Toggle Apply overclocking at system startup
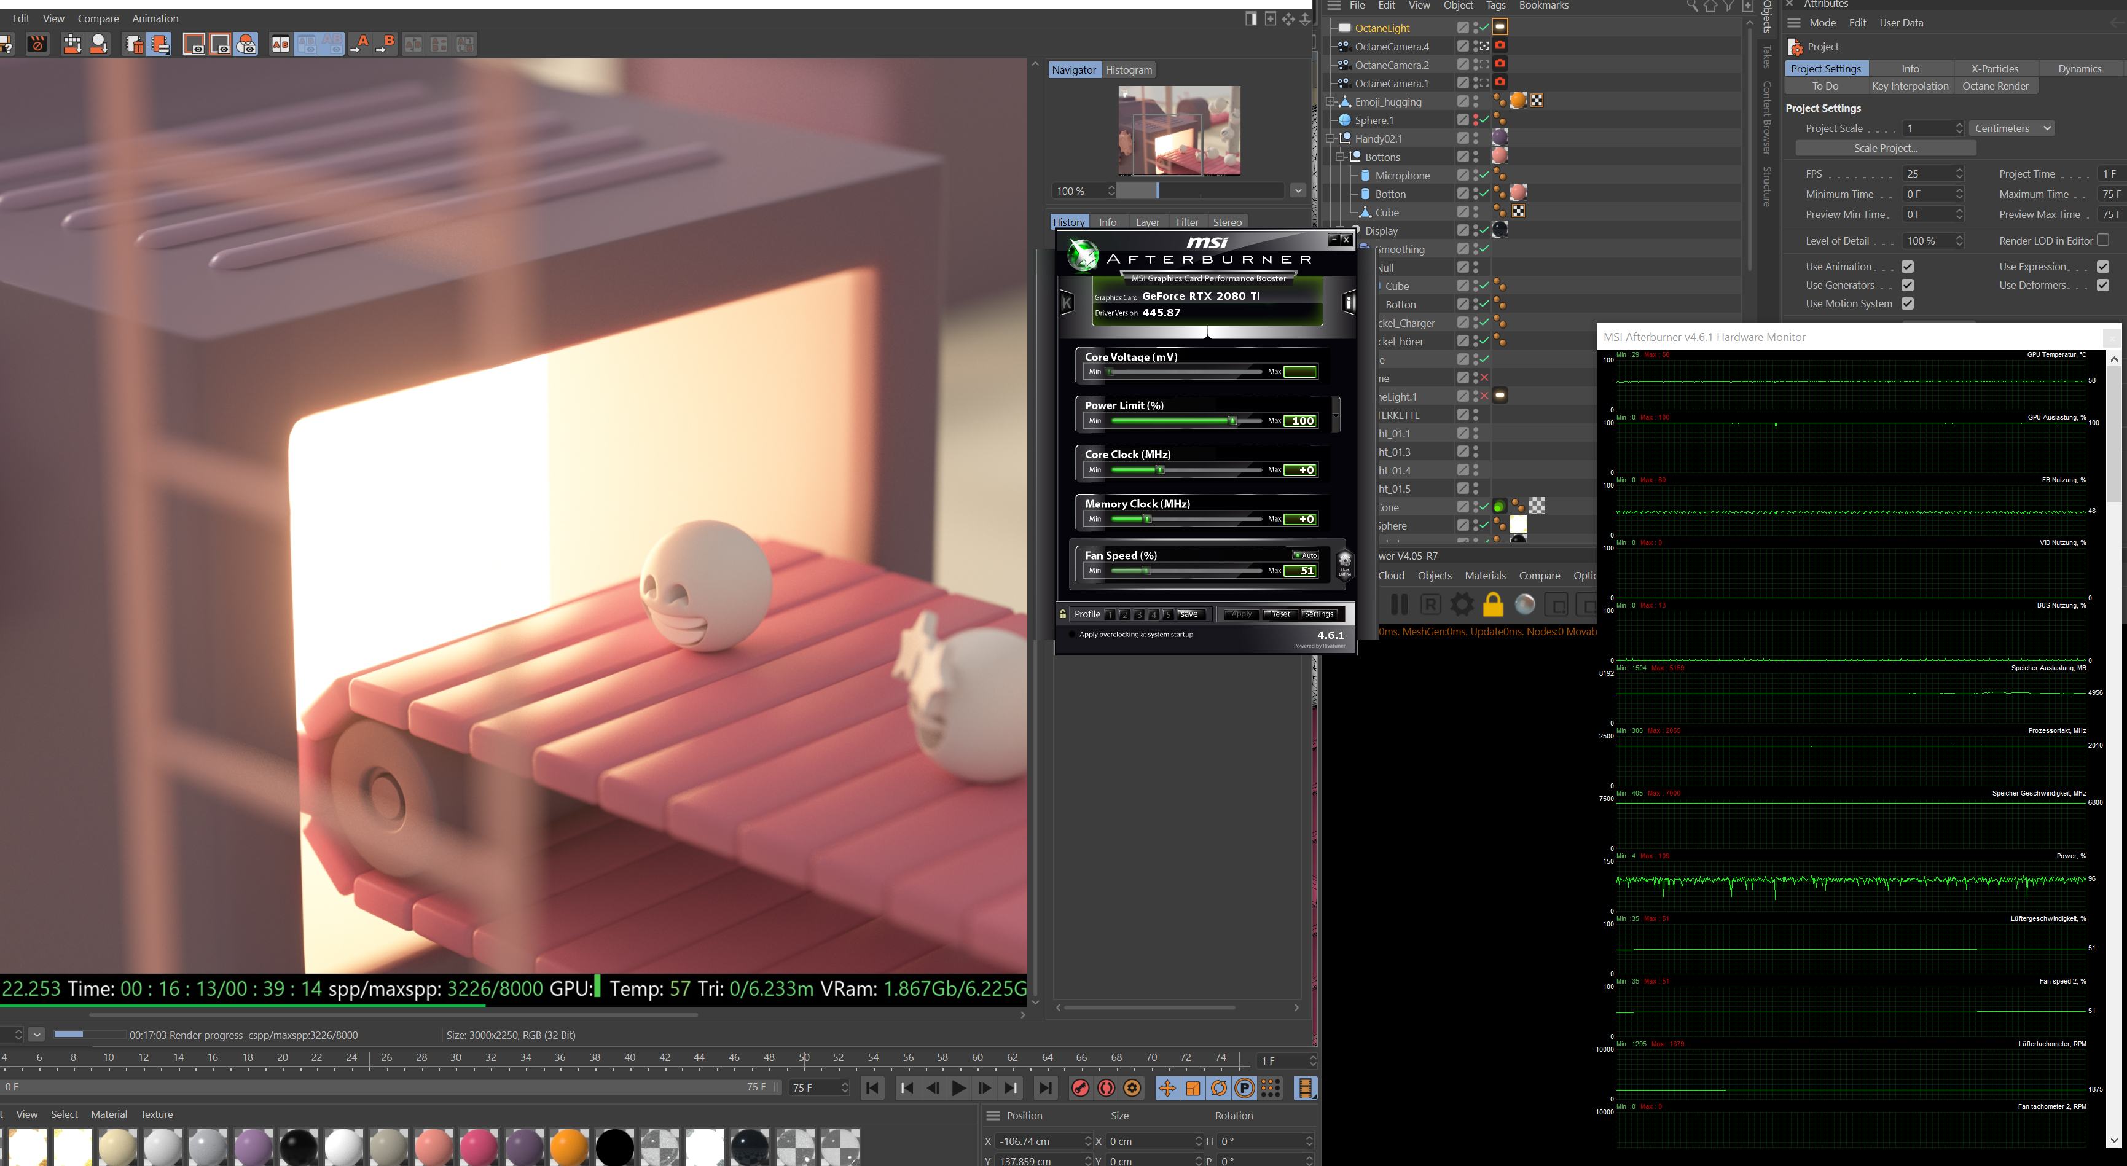 pos(1073,635)
